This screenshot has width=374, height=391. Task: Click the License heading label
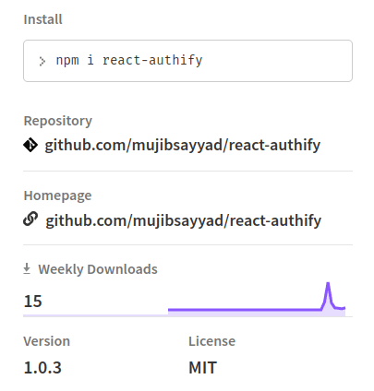(x=211, y=341)
